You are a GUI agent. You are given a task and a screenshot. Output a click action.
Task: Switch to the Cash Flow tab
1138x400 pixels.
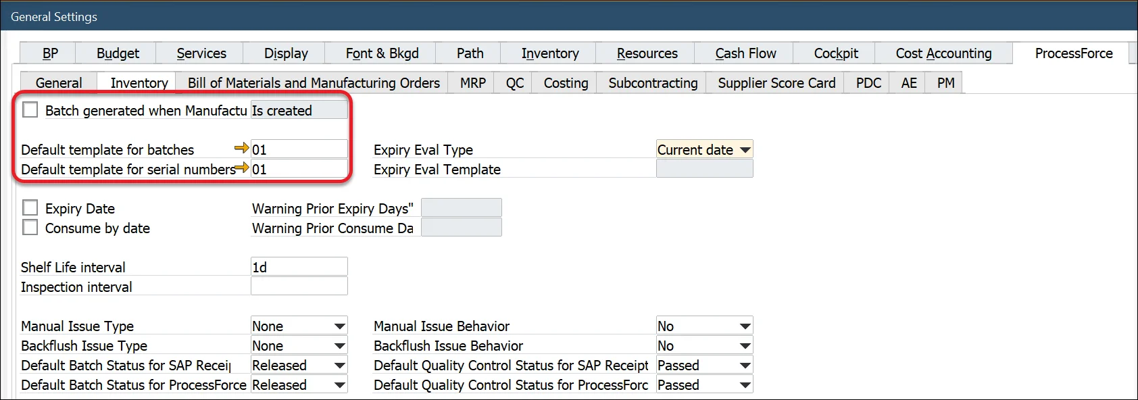click(745, 53)
